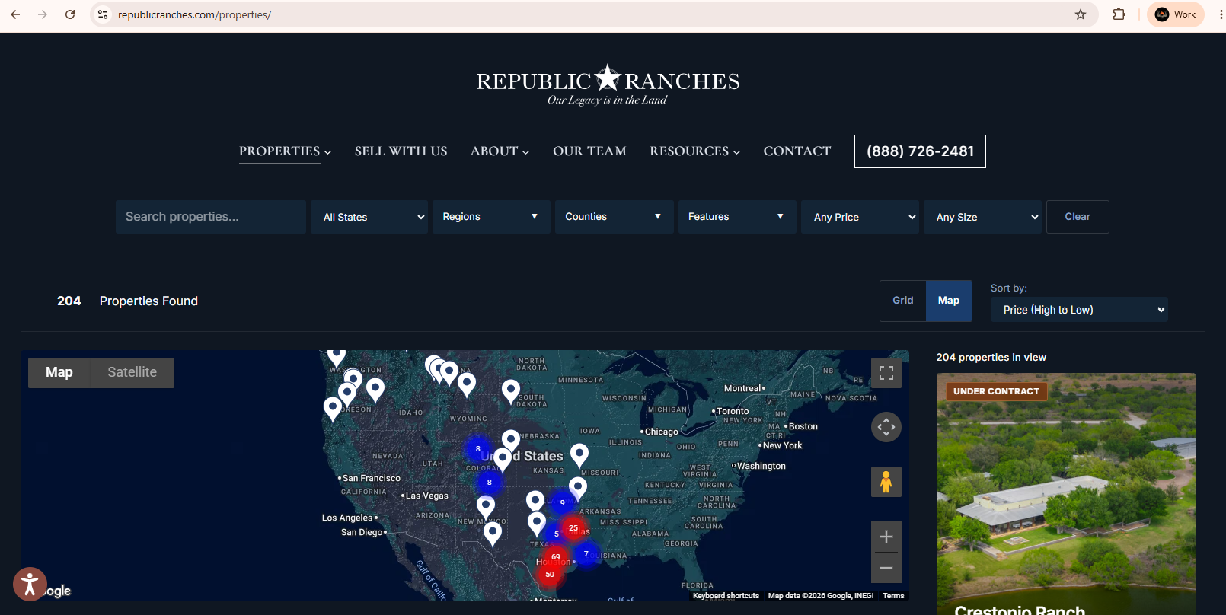Switch to Map view toggle
The height and width of the screenshot is (615, 1226).
pyautogui.click(x=949, y=301)
